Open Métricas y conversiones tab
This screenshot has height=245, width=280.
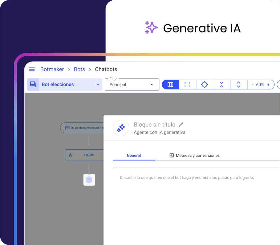[x=194, y=156]
